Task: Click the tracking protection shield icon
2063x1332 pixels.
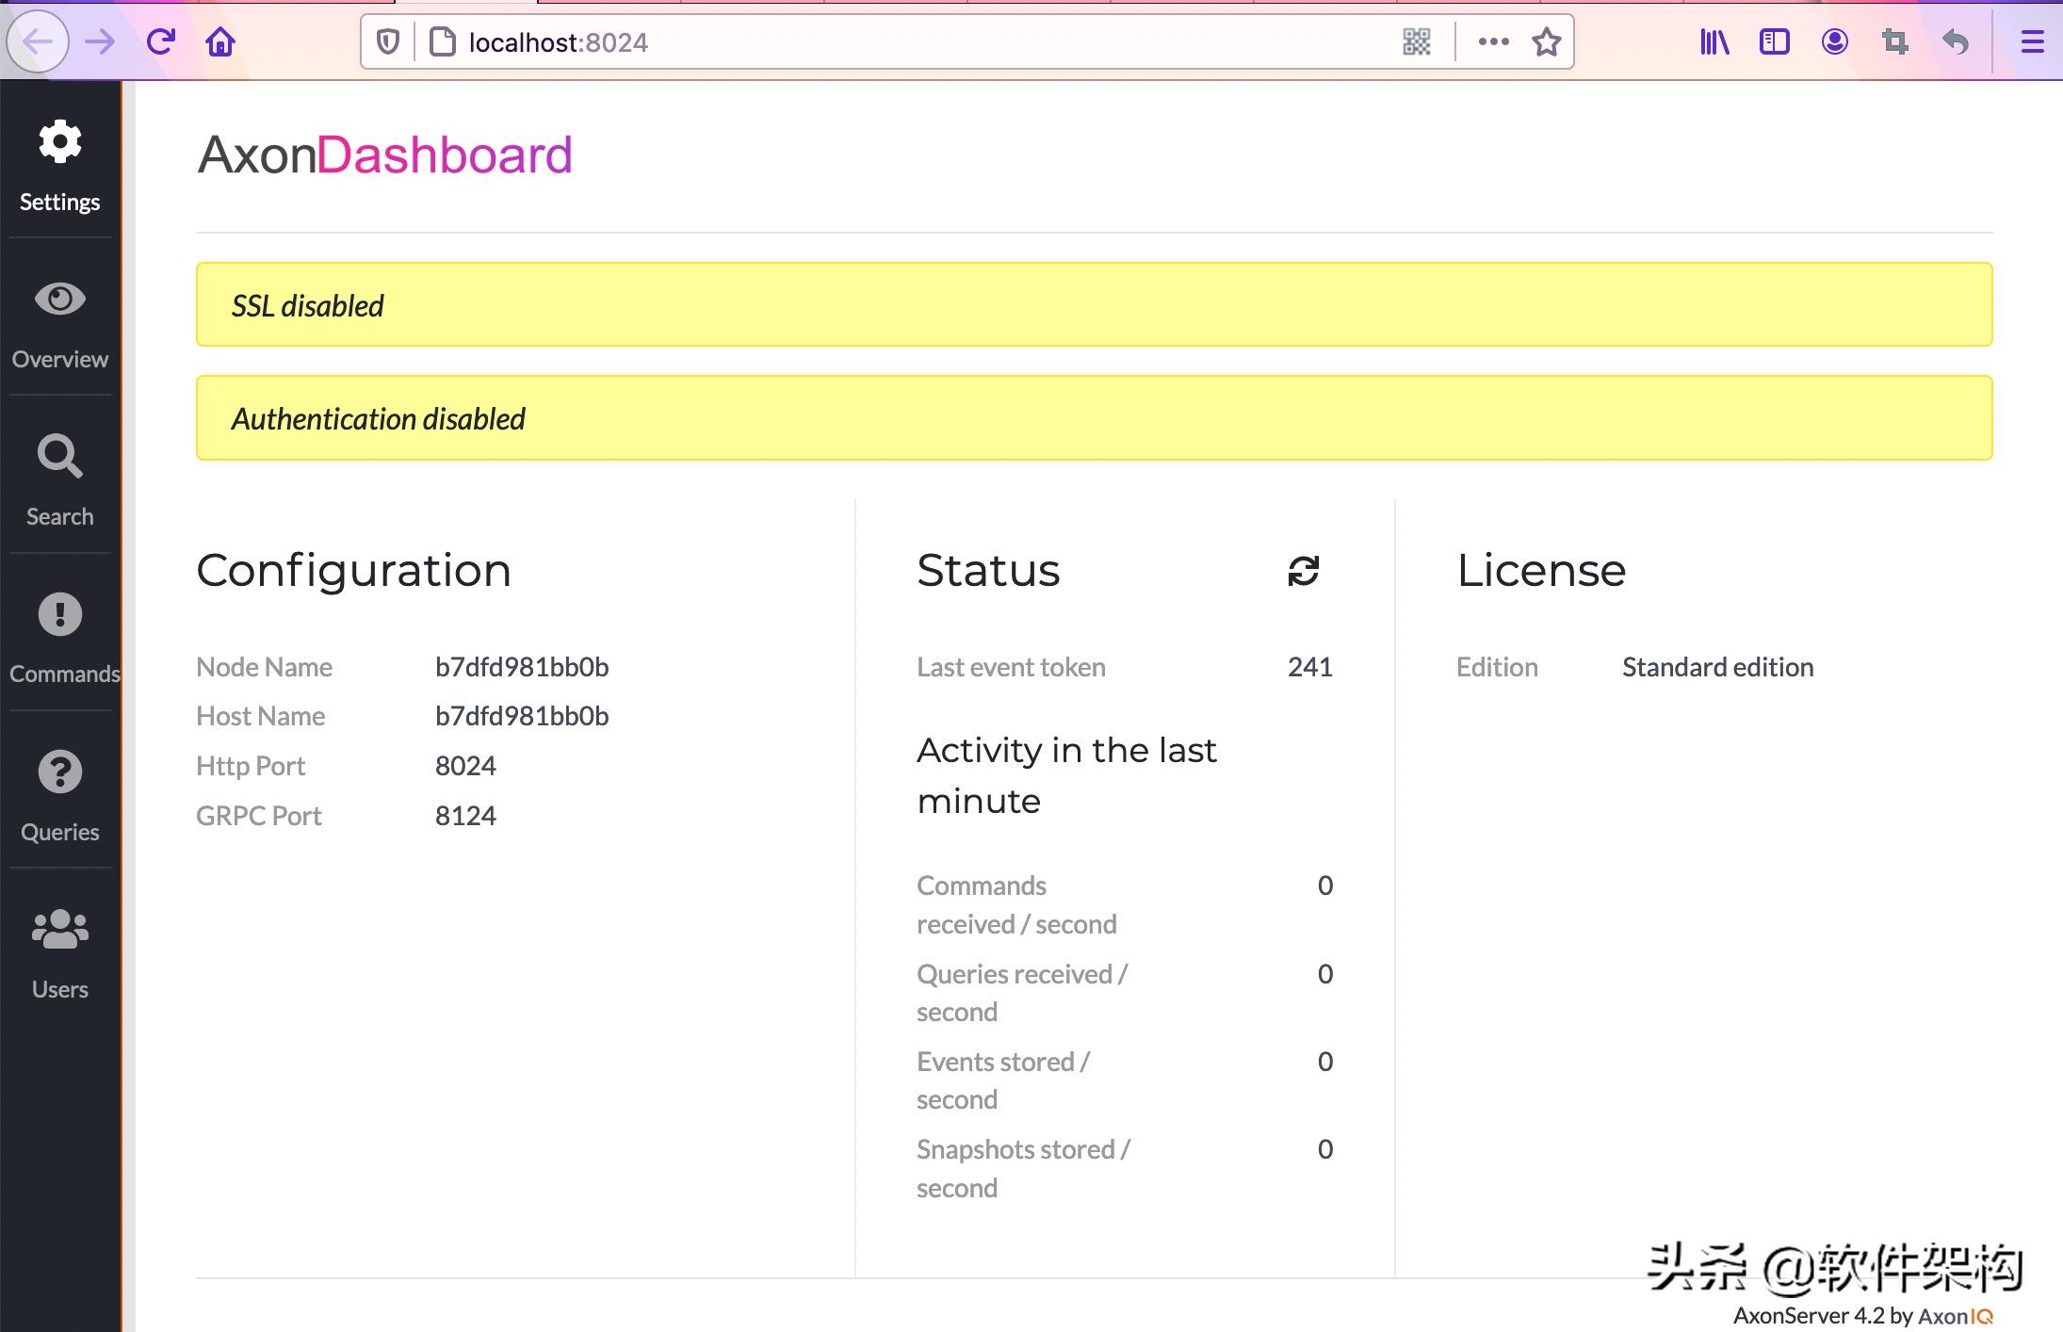Action: [387, 41]
